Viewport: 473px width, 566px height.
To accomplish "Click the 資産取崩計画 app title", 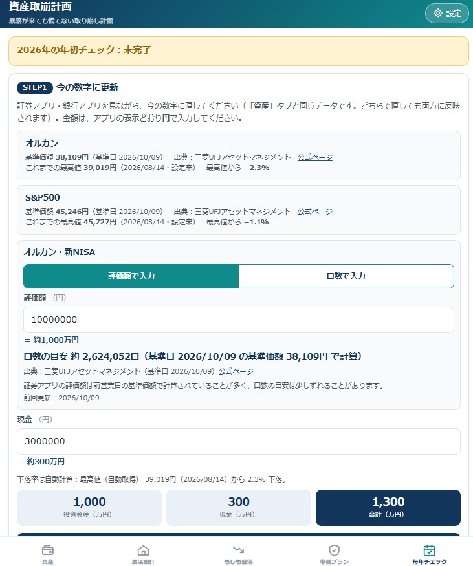I will (x=40, y=6).
